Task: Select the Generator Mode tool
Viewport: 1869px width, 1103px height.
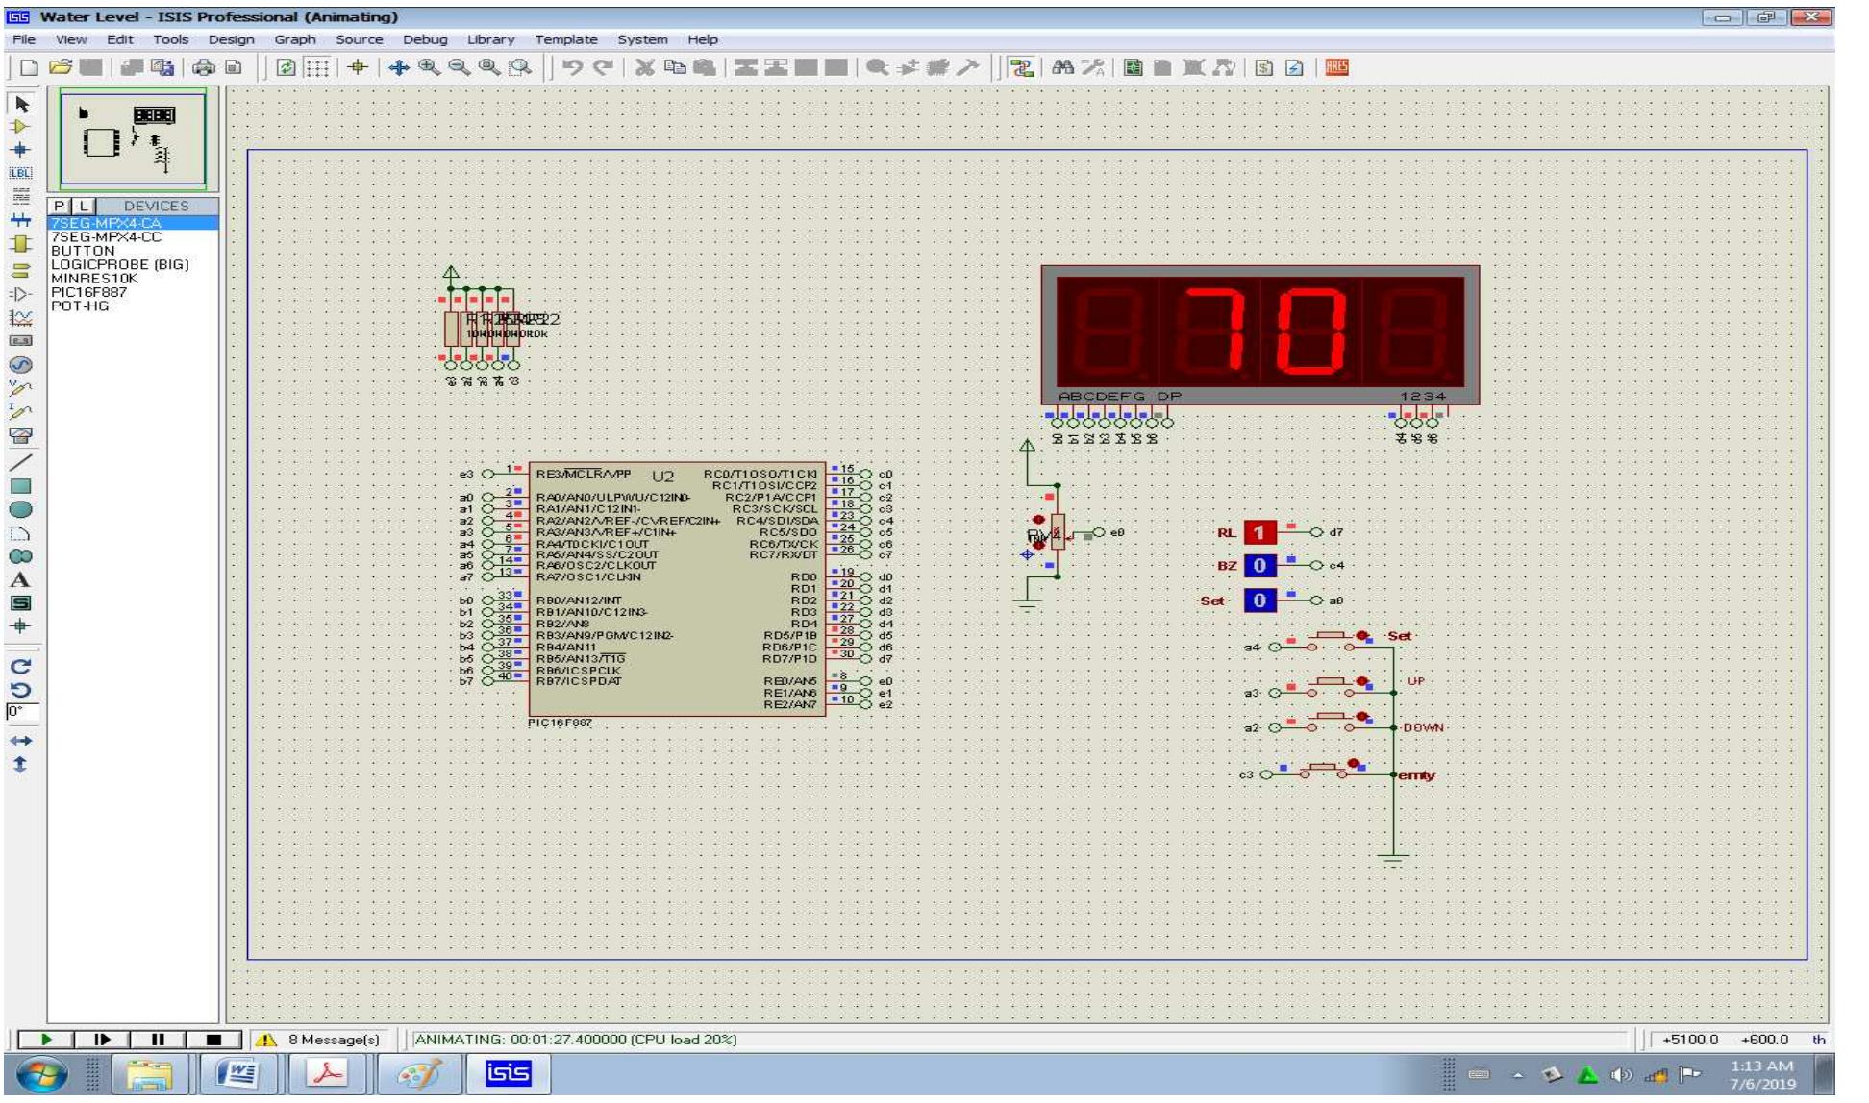Action: [20, 365]
